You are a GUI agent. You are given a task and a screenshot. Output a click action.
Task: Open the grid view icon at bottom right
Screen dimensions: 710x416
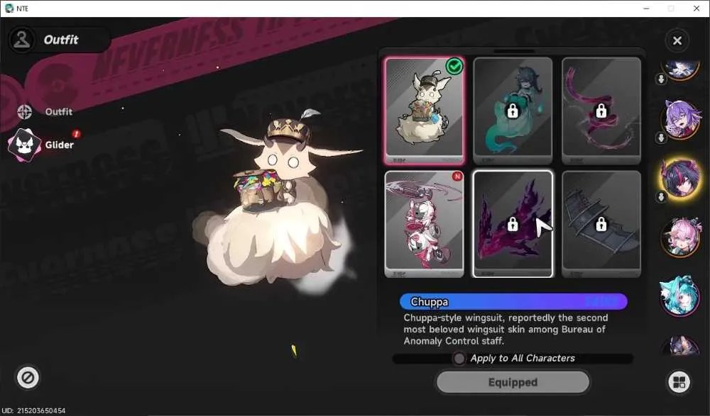pos(679,382)
